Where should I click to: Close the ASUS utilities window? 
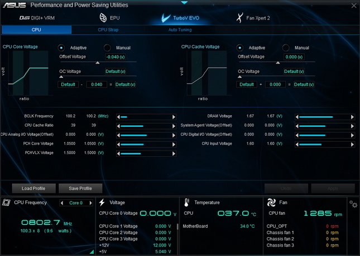pyautogui.click(x=354, y=6)
